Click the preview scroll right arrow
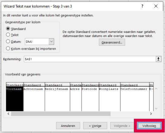Screen dimensions: 165x133 [x=151, y=114]
